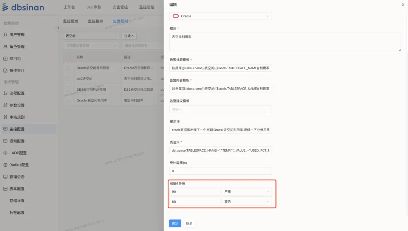Click the 确定 confirm button

[x=175, y=223]
